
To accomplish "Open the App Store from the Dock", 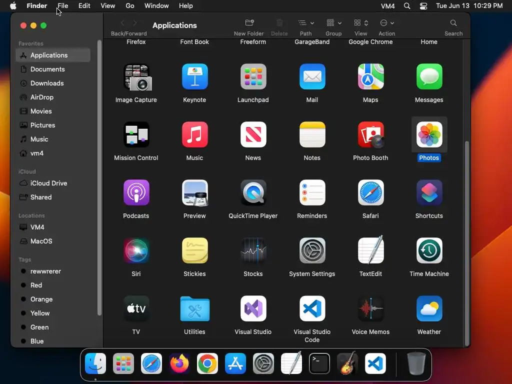I will pyautogui.click(x=235, y=363).
